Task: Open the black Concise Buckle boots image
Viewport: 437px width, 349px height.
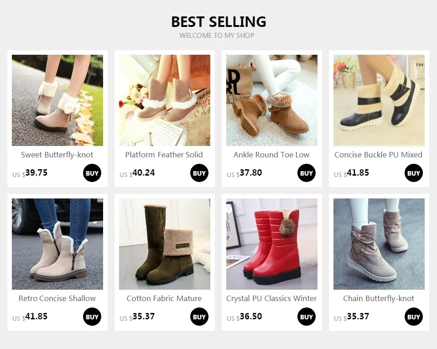Action: coord(379,100)
